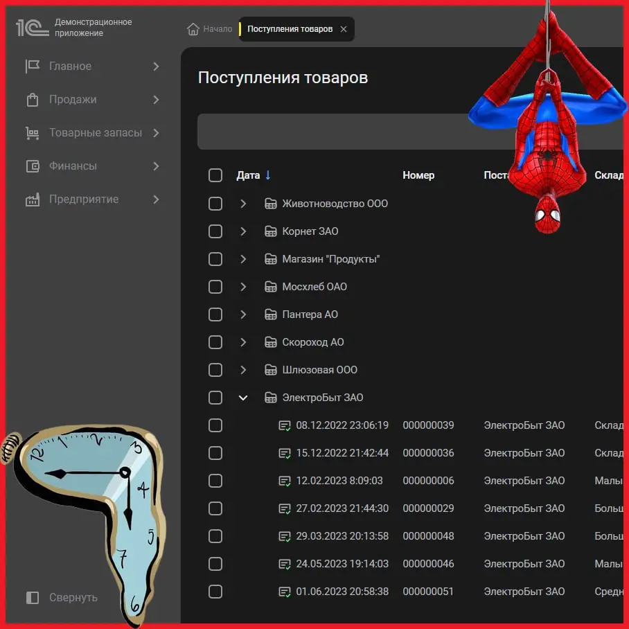
Task: Select document number 000000006
Action: [x=428, y=481]
